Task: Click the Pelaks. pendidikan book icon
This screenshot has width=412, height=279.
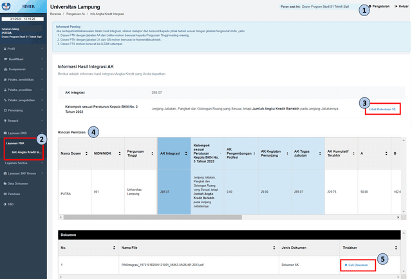Action: pos(5,80)
